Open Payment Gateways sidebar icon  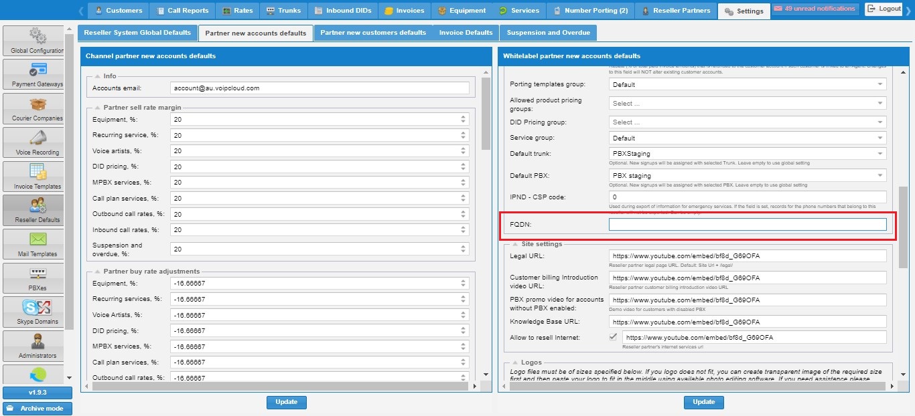tap(38, 70)
